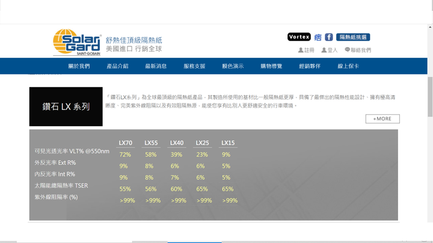Open the blue 痞 blog icon
This screenshot has height=243, width=433.
(x=318, y=37)
